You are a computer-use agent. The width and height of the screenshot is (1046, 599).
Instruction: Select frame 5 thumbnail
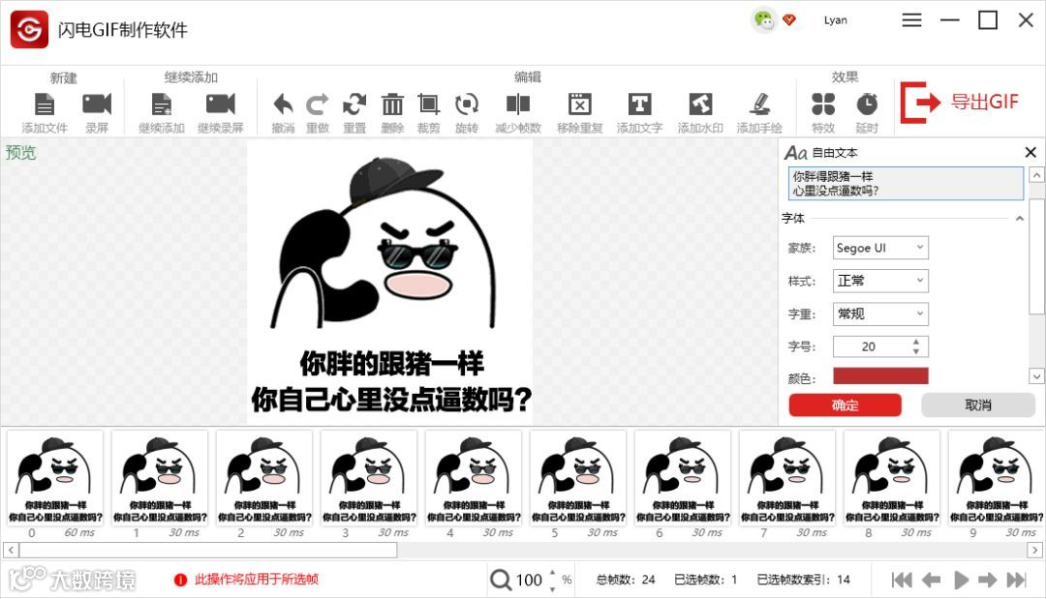click(577, 478)
